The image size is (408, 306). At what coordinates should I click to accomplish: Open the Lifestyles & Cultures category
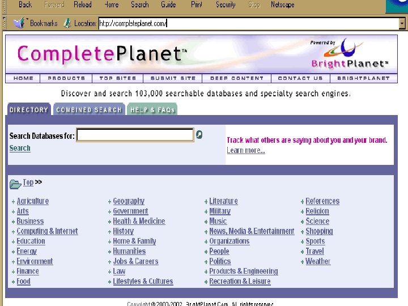(x=143, y=282)
